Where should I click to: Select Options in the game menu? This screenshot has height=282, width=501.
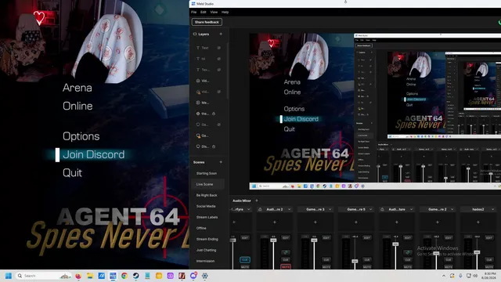(x=81, y=136)
